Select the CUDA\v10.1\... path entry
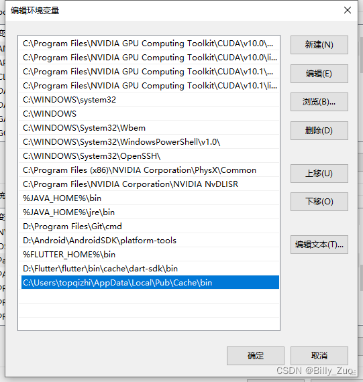Viewport: 363px width, 382px height. point(149,72)
